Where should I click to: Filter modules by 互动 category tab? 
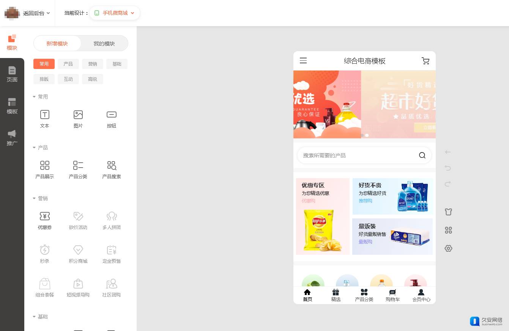point(68,79)
